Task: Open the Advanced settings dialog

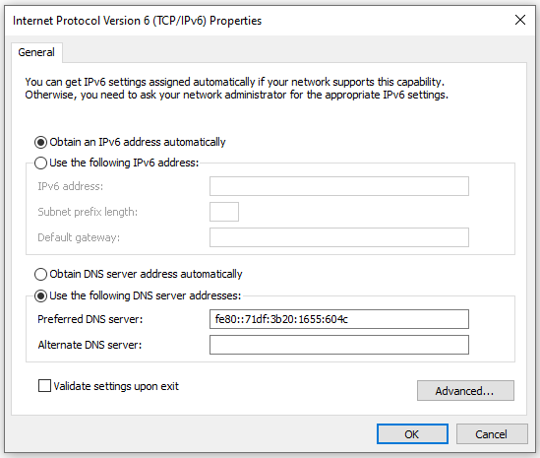Action: pyautogui.click(x=465, y=391)
